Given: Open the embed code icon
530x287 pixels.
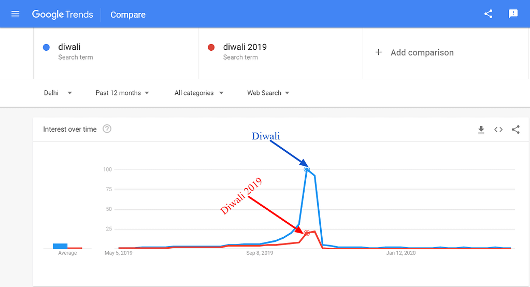Looking at the screenshot, I should (x=498, y=130).
